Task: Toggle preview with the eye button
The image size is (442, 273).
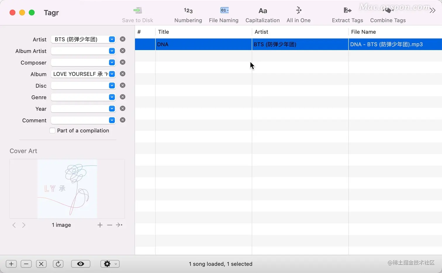Action: (81, 264)
